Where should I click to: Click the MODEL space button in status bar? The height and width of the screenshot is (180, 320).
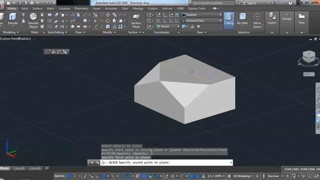tap(60, 176)
